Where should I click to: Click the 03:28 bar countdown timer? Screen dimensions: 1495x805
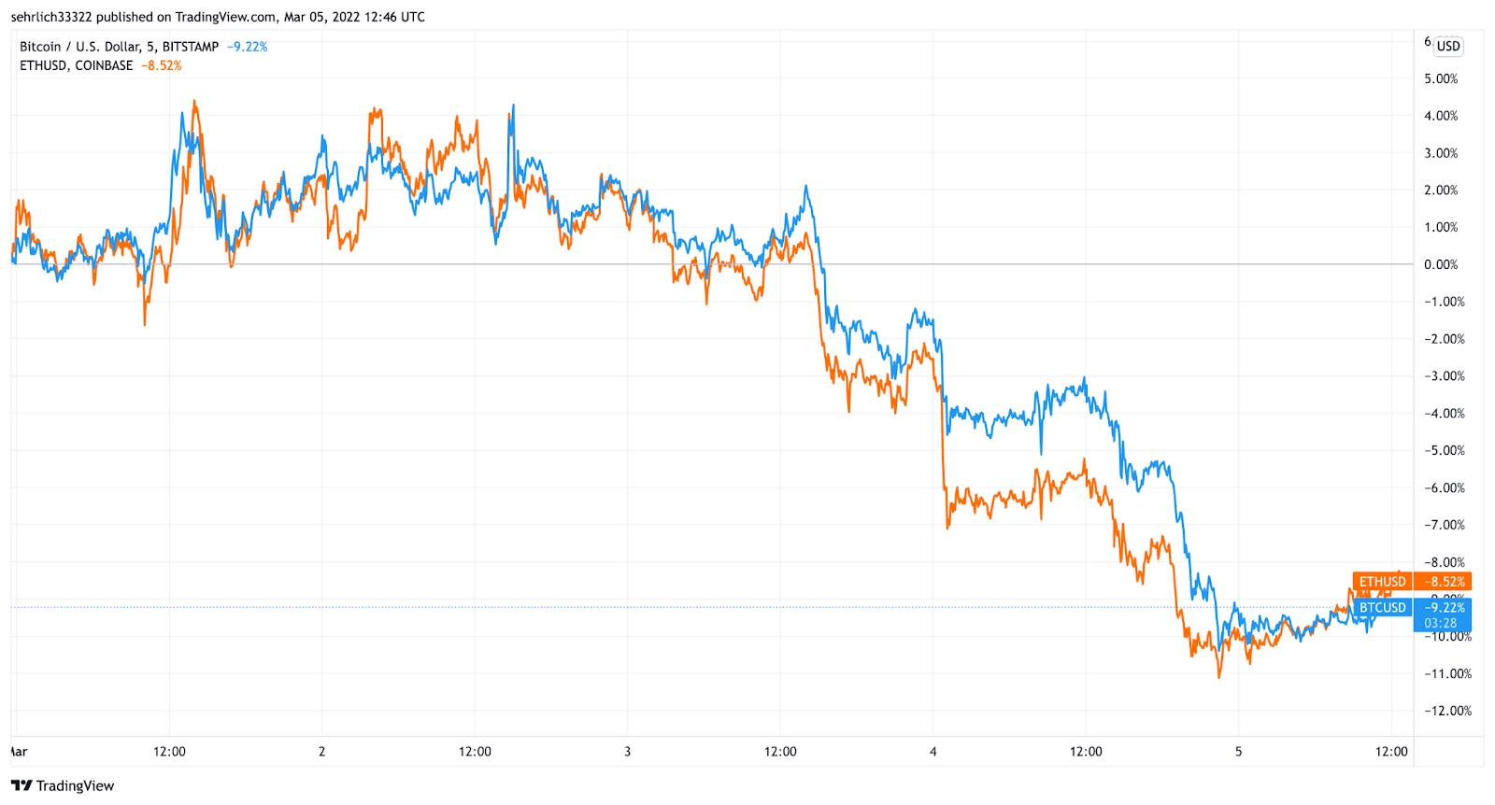click(1440, 623)
